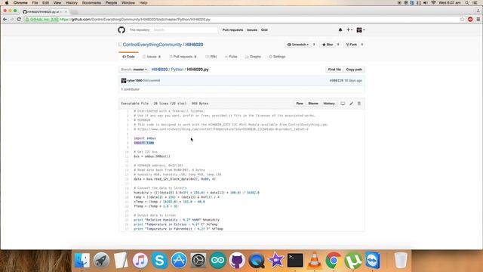The image size is (483, 272).
Task: Open the notifications bell
Action: (x=340, y=30)
